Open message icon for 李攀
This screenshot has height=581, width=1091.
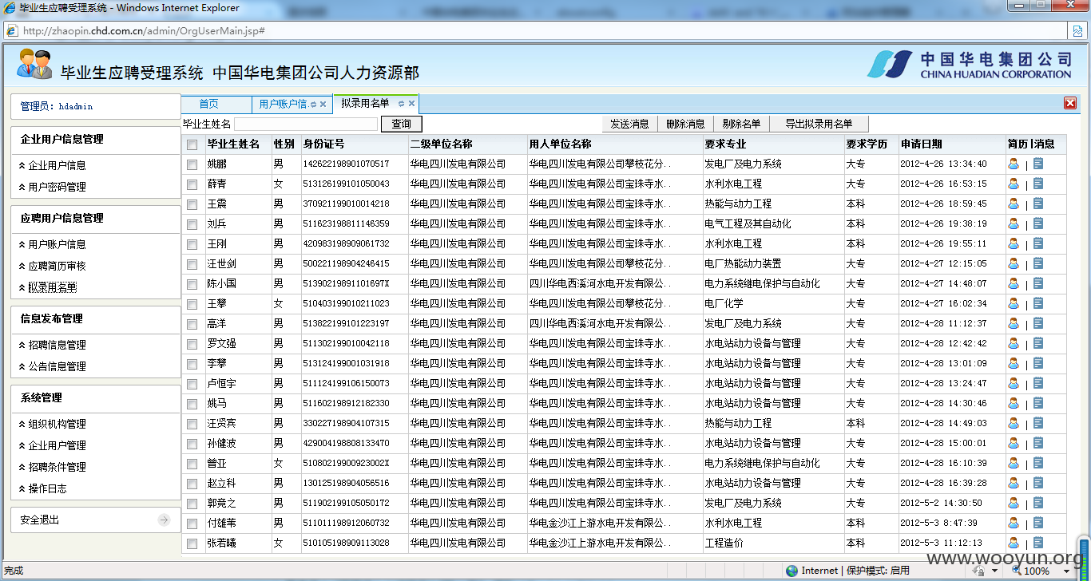[x=1038, y=363]
